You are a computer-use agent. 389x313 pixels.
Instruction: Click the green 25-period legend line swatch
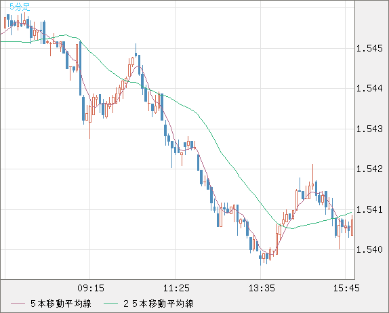point(110,304)
